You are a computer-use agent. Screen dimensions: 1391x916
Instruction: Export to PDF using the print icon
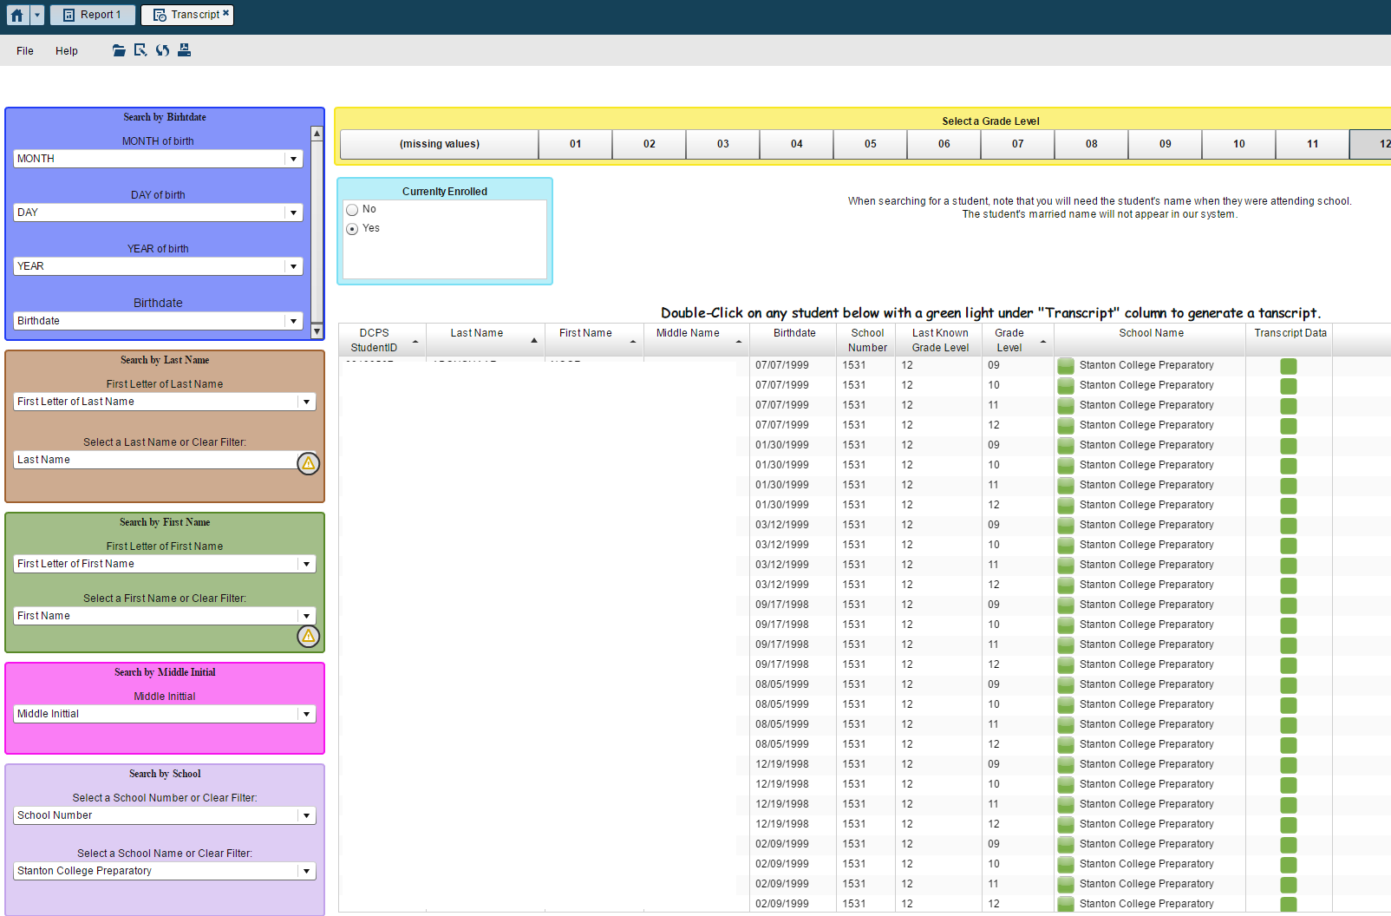click(x=184, y=49)
